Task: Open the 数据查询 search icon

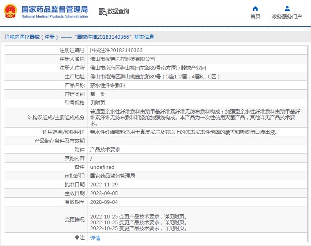Action: click(x=103, y=12)
